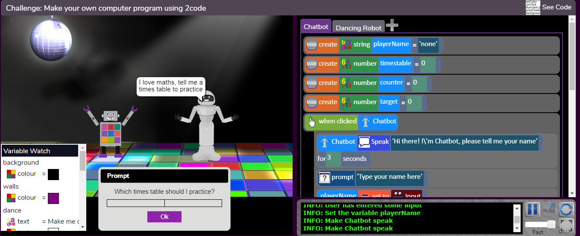Image resolution: width=580 pixels, height=236 pixels.
Task: Click the set to equals icon
Action: coord(365,195)
